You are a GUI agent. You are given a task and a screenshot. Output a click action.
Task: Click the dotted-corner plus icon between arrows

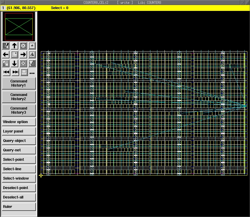click(14, 54)
